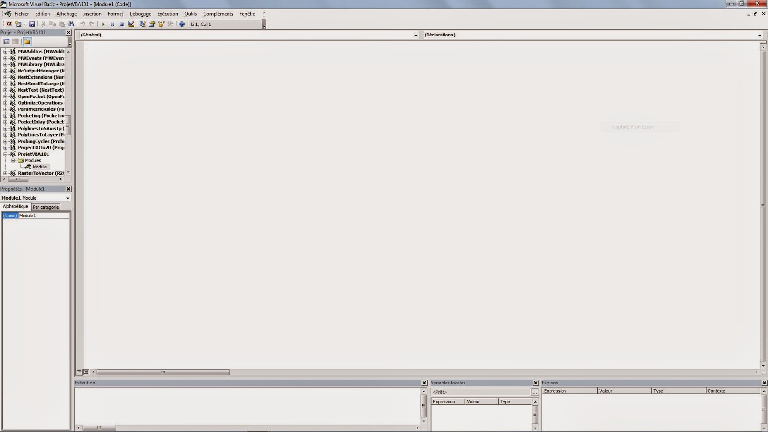Select the ProbingCycles project in tree

pos(41,141)
